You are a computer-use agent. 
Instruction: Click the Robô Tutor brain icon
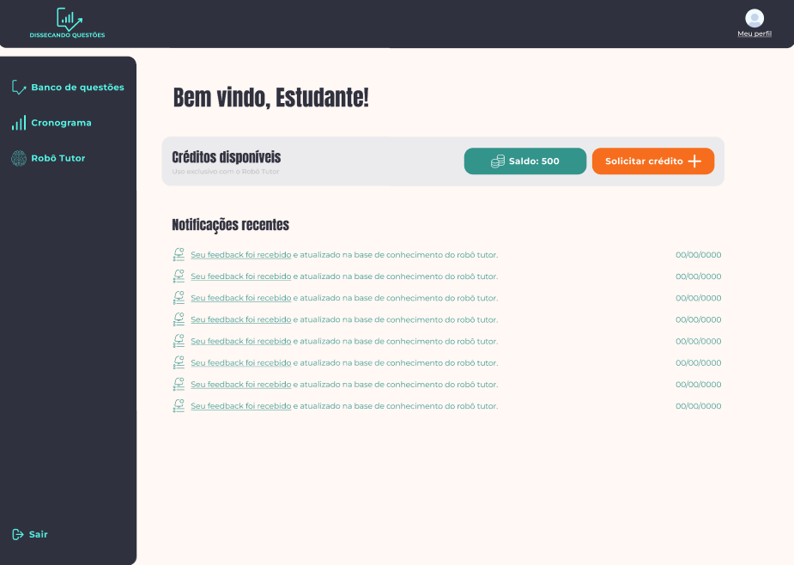(19, 158)
